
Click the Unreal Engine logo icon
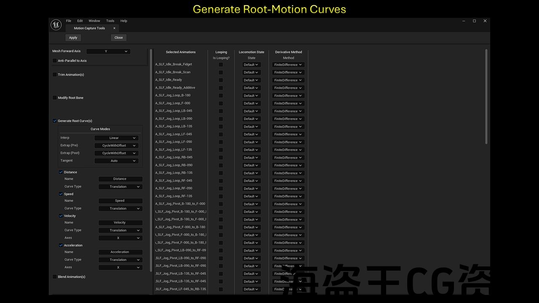click(56, 25)
